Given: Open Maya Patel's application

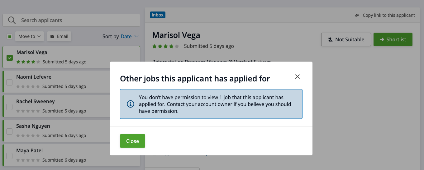Looking at the screenshot, I should (x=30, y=151).
